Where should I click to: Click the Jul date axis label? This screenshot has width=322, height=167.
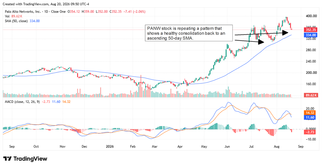pos(252,147)
